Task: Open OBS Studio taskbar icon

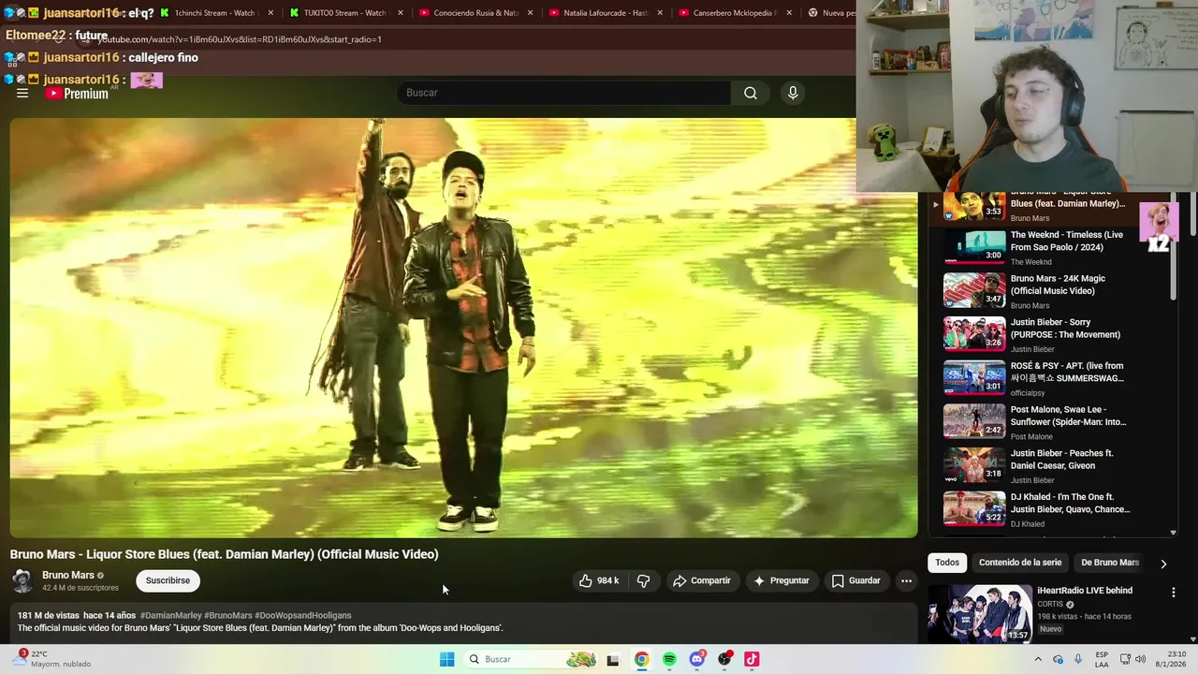Action: click(x=724, y=659)
